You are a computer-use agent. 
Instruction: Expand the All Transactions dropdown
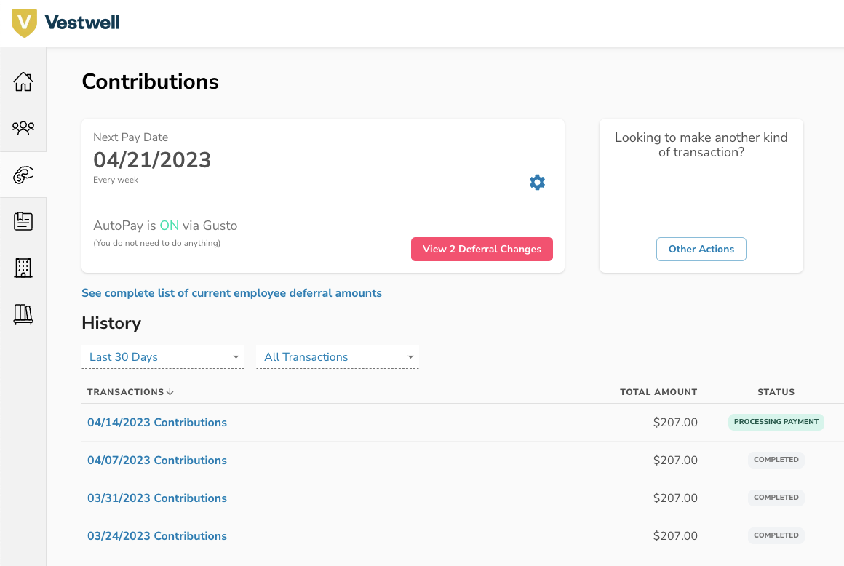point(338,356)
